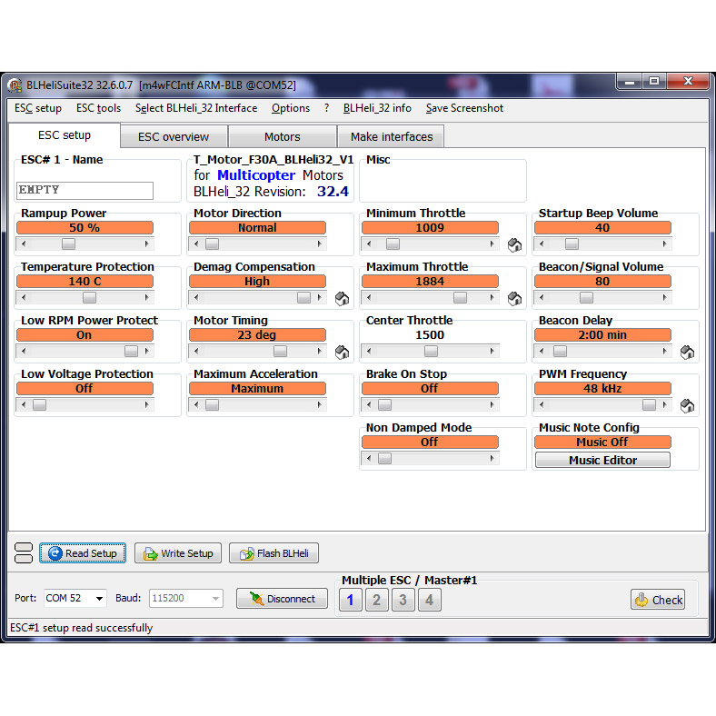Click the Flash BLHeli button
Screen dimensions: 716x716
pos(273,553)
